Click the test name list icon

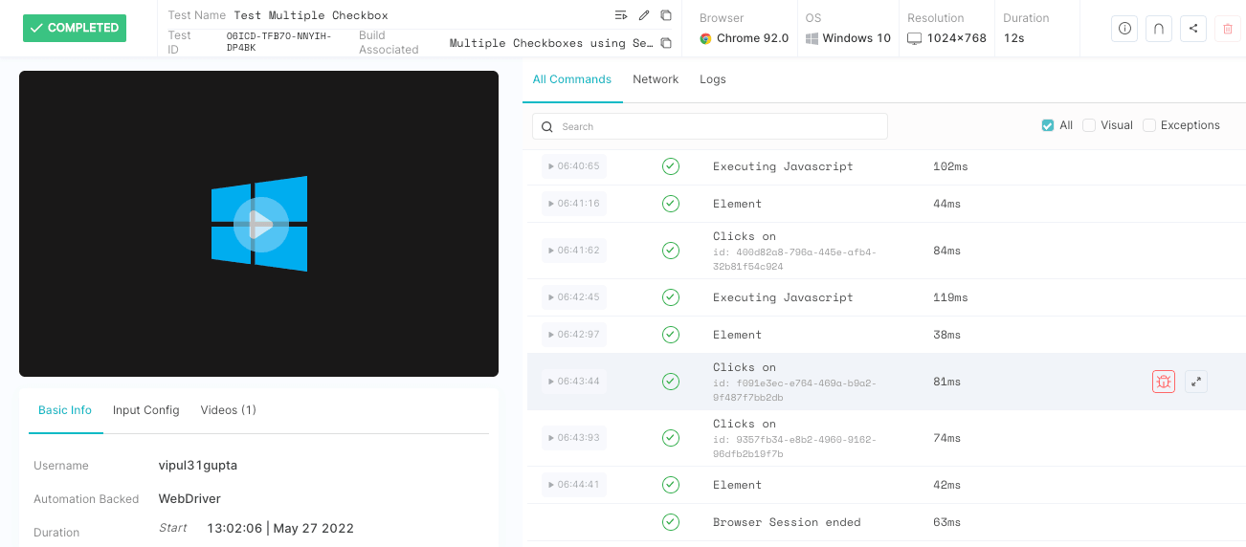[621, 15]
